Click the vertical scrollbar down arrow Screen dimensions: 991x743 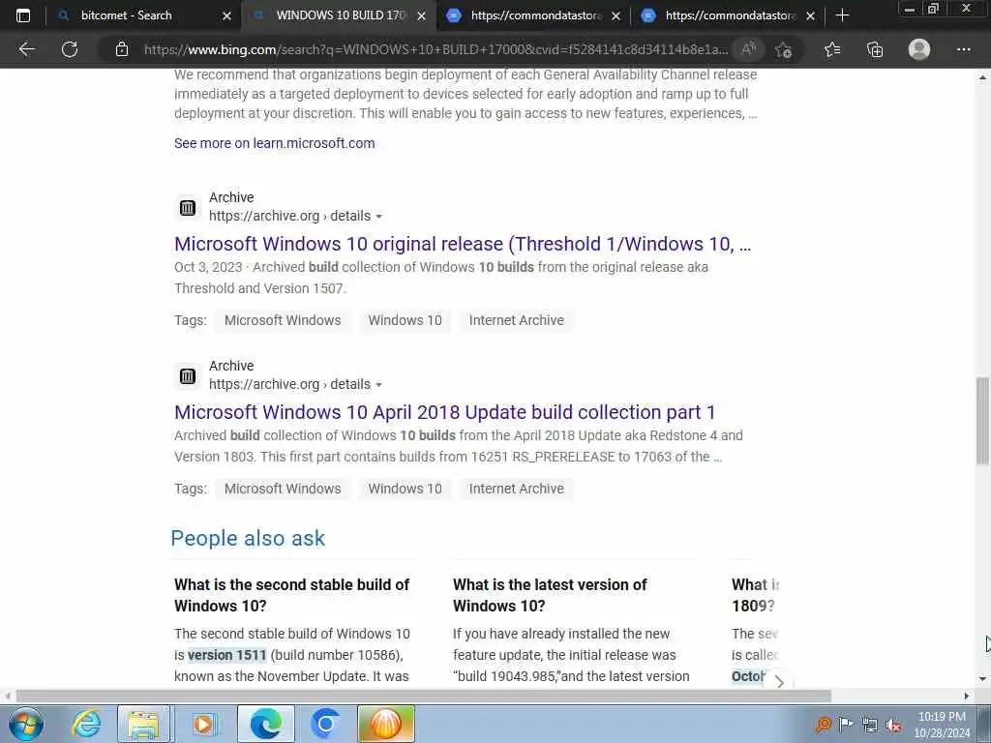(x=982, y=679)
